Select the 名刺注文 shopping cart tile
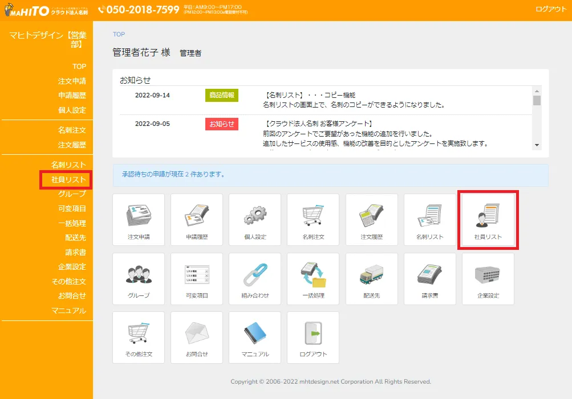 click(313, 220)
